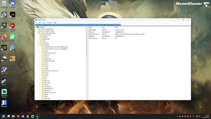The image size is (211, 119).
Task: Open Spotify desktop shortcut
Action: click(13, 37)
